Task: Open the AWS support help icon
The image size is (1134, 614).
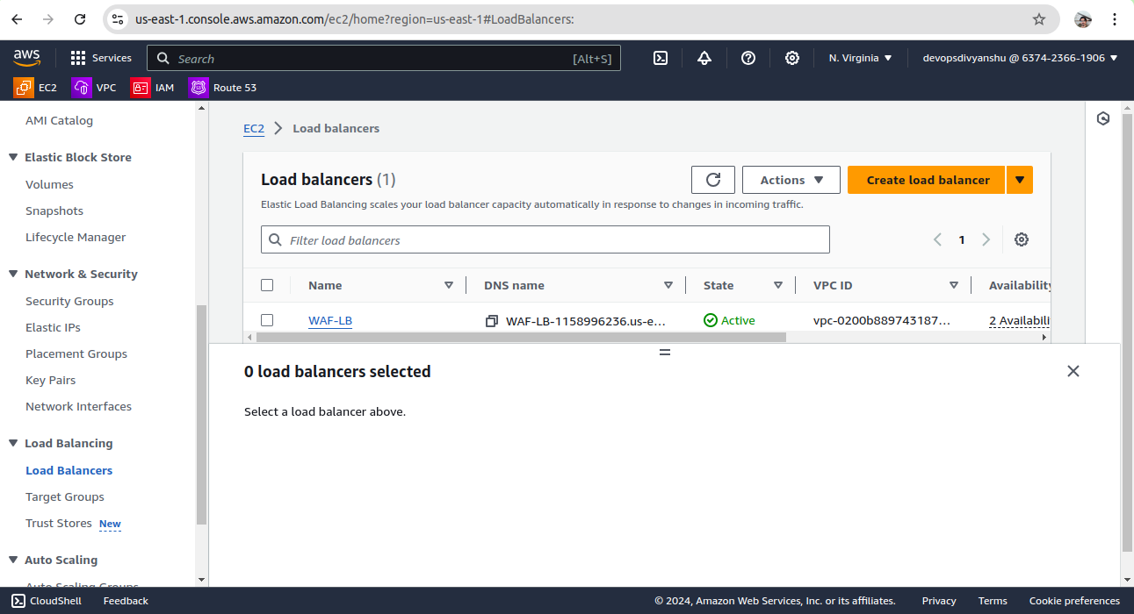Action: tap(748, 58)
